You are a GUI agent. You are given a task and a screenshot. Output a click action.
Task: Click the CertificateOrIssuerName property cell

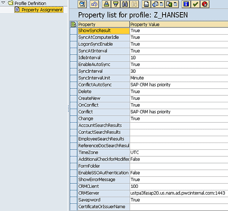(103, 207)
